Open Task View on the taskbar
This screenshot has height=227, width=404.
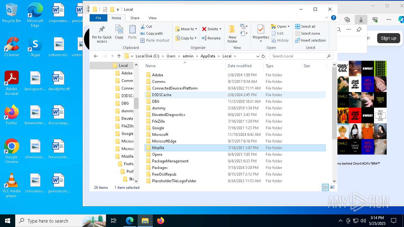114,221
